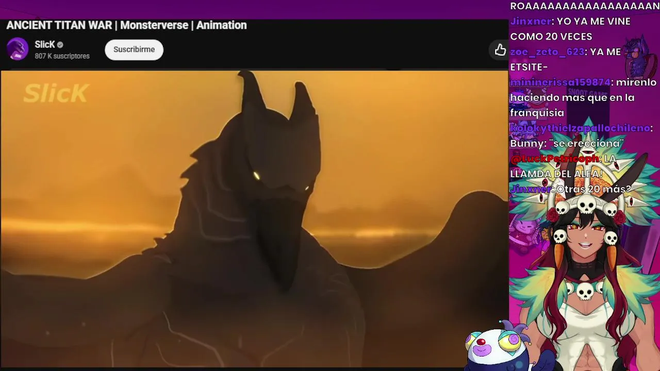Click the 807 K suscriptores text
This screenshot has width=660, height=371.
[x=62, y=56]
